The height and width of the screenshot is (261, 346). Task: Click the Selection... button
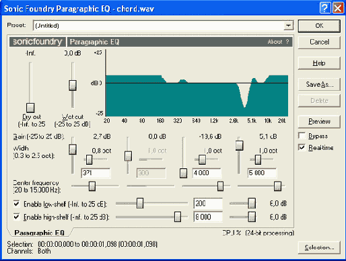click(319, 248)
